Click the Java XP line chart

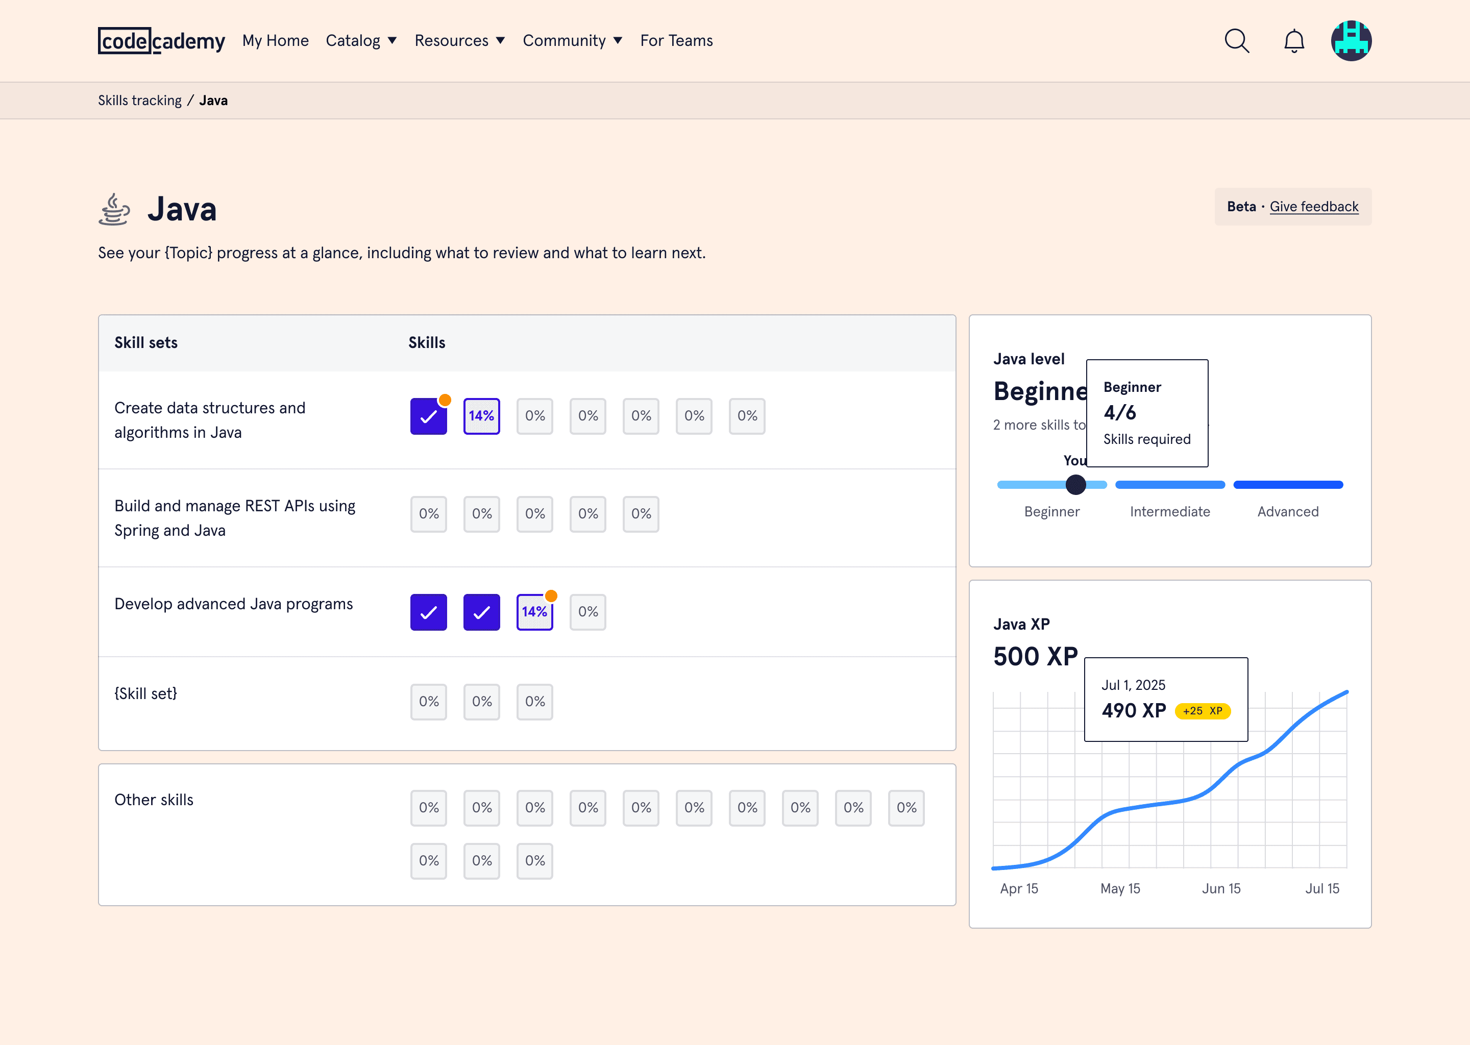(1169, 780)
